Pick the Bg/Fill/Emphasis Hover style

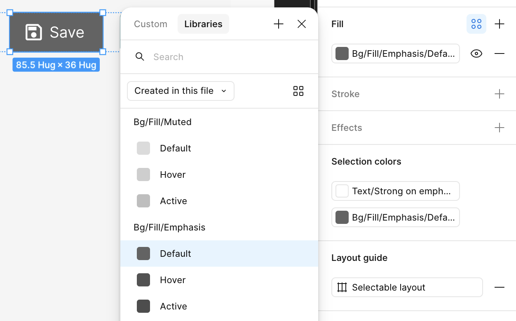[173, 280]
